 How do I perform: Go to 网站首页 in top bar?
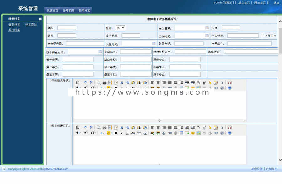260,3
